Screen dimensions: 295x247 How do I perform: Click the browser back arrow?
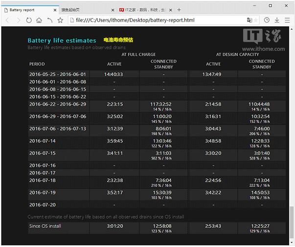coord(8,20)
